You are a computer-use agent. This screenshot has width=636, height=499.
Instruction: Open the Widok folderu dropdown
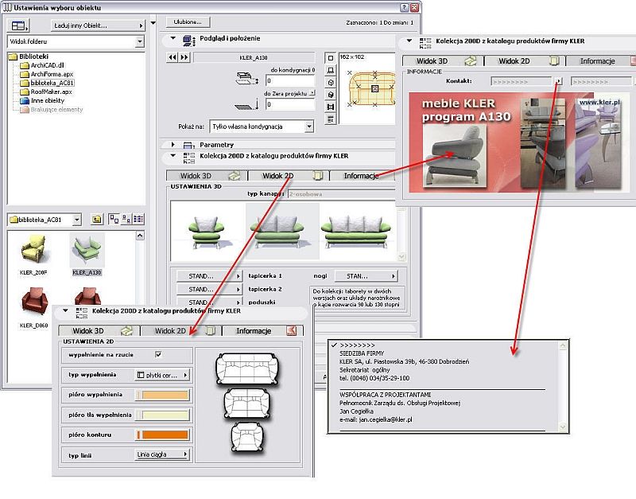coord(76,41)
